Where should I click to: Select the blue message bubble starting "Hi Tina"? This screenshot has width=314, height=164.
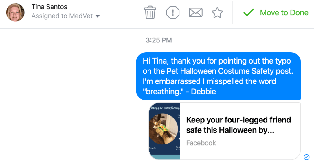[218, 76]
